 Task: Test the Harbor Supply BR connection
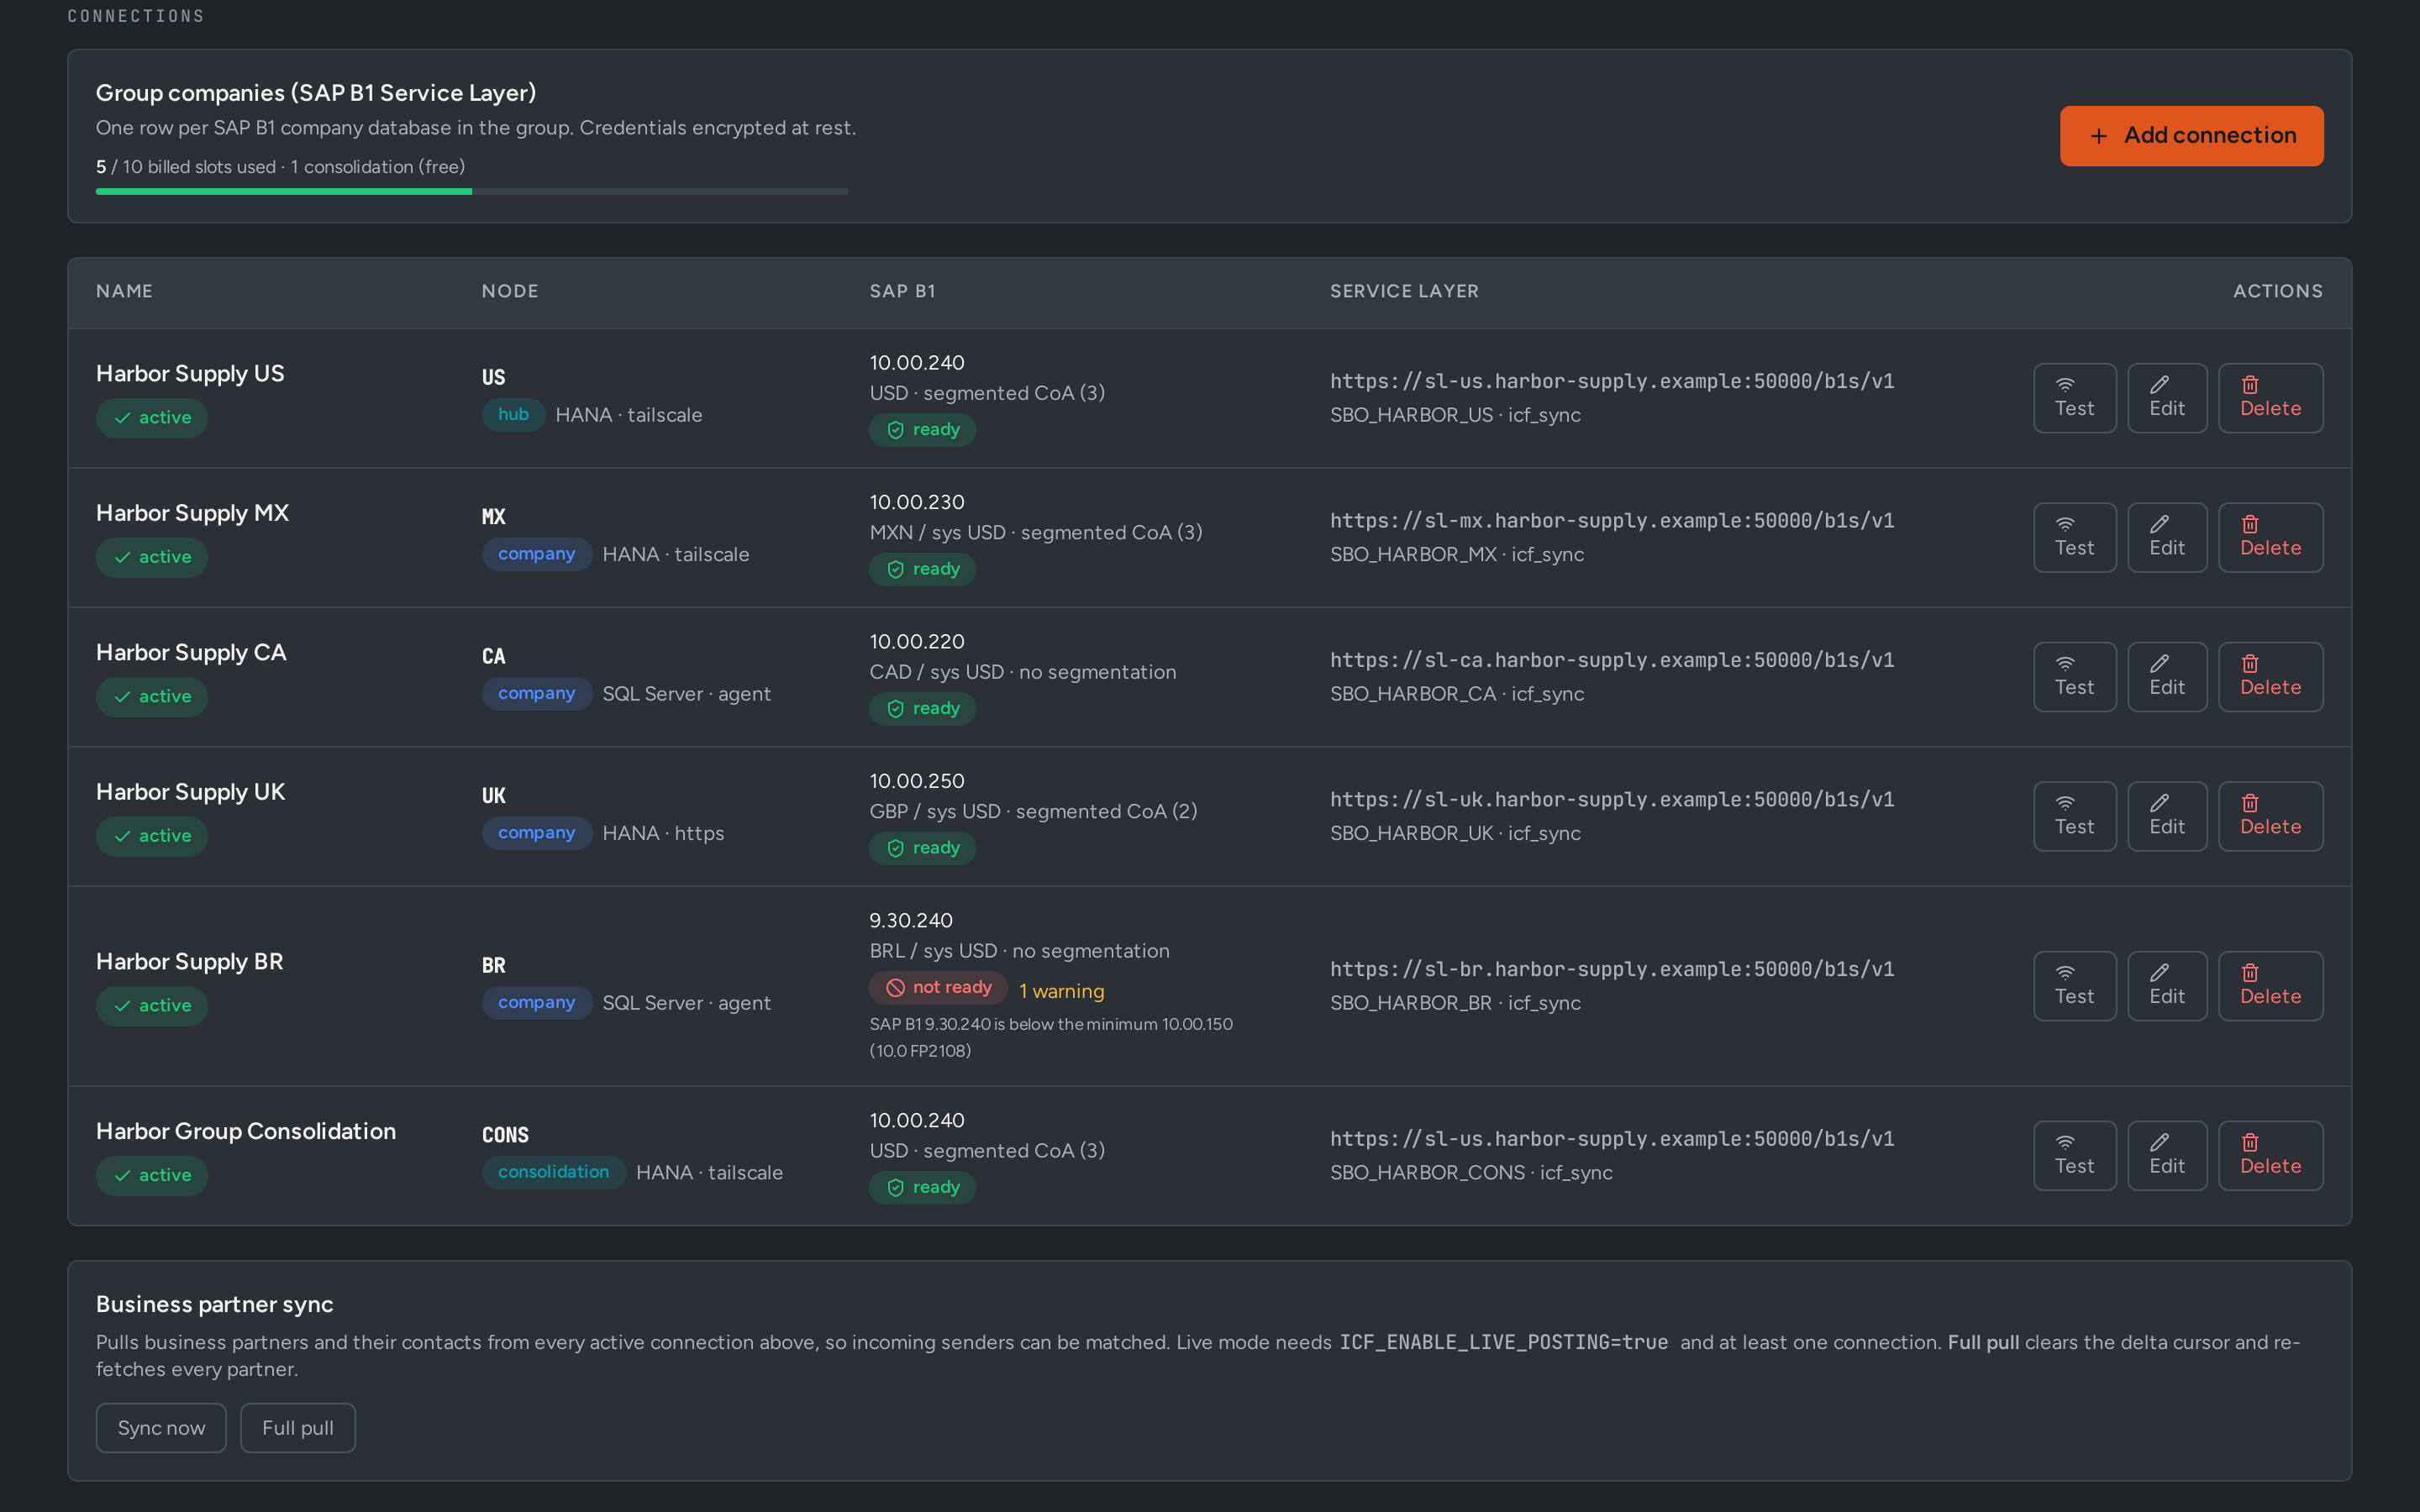tap(2074, 986)
